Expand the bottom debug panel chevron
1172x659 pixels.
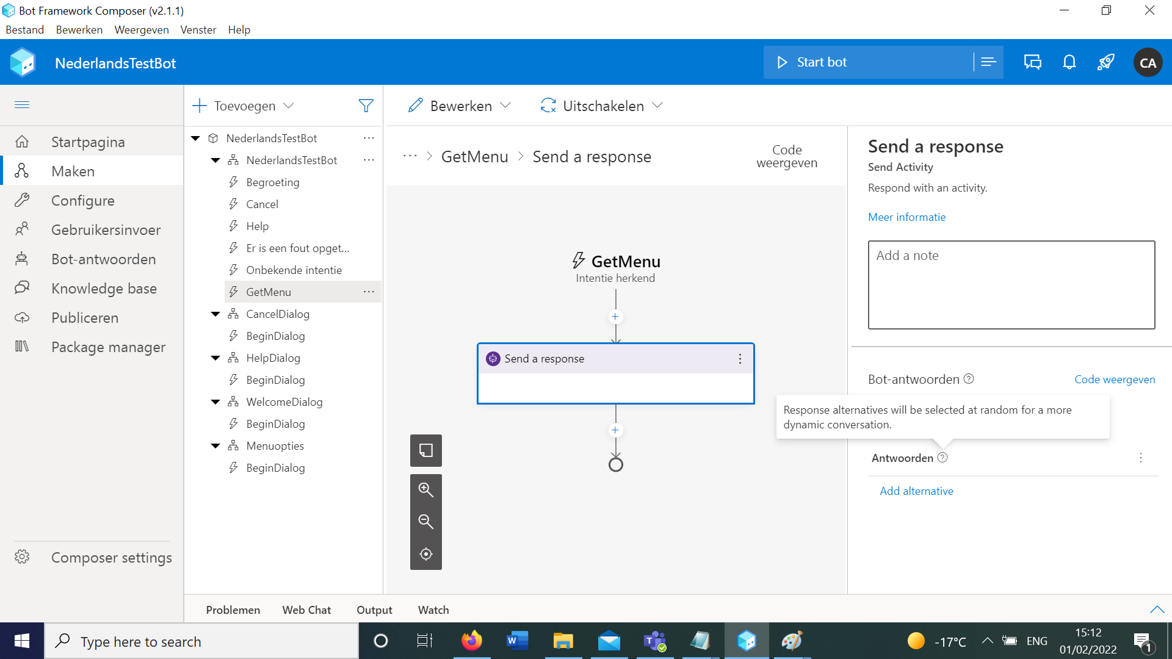[1157, 610]
